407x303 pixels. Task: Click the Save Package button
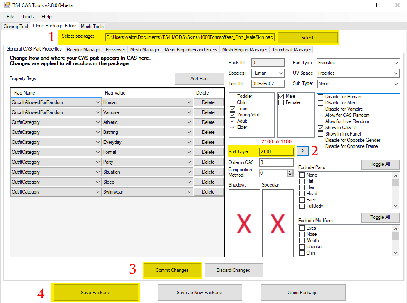click(95, 292)
